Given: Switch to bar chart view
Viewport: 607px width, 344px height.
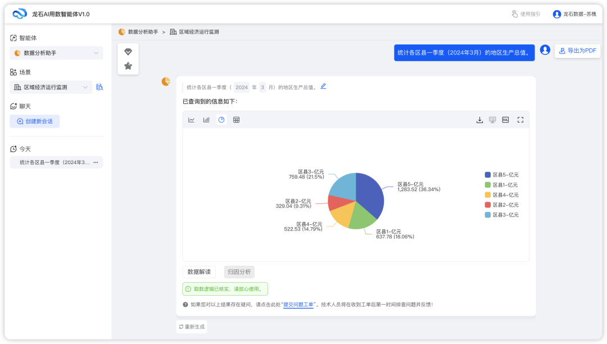Looking at the screenshot, I should point(206,120).
